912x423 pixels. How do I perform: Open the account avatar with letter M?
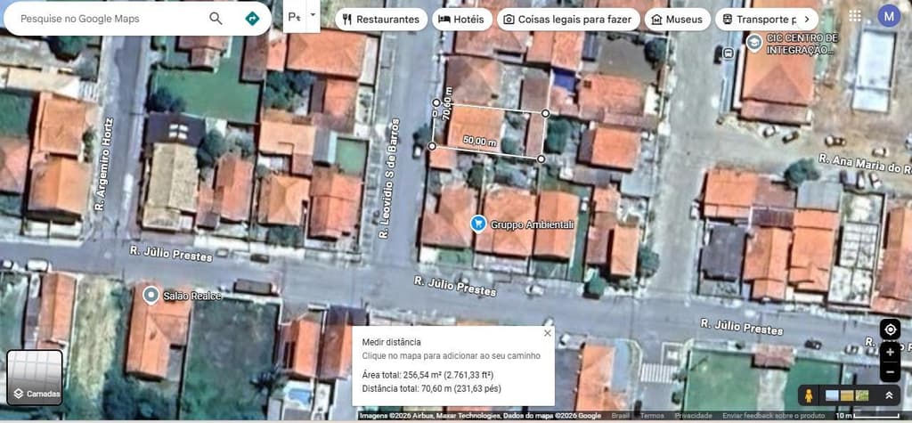click(889, 16)
